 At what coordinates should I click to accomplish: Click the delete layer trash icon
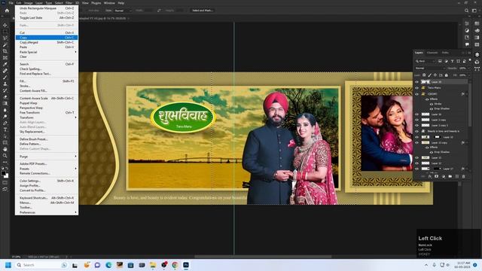pyautogui.click(x=464, y=176)
